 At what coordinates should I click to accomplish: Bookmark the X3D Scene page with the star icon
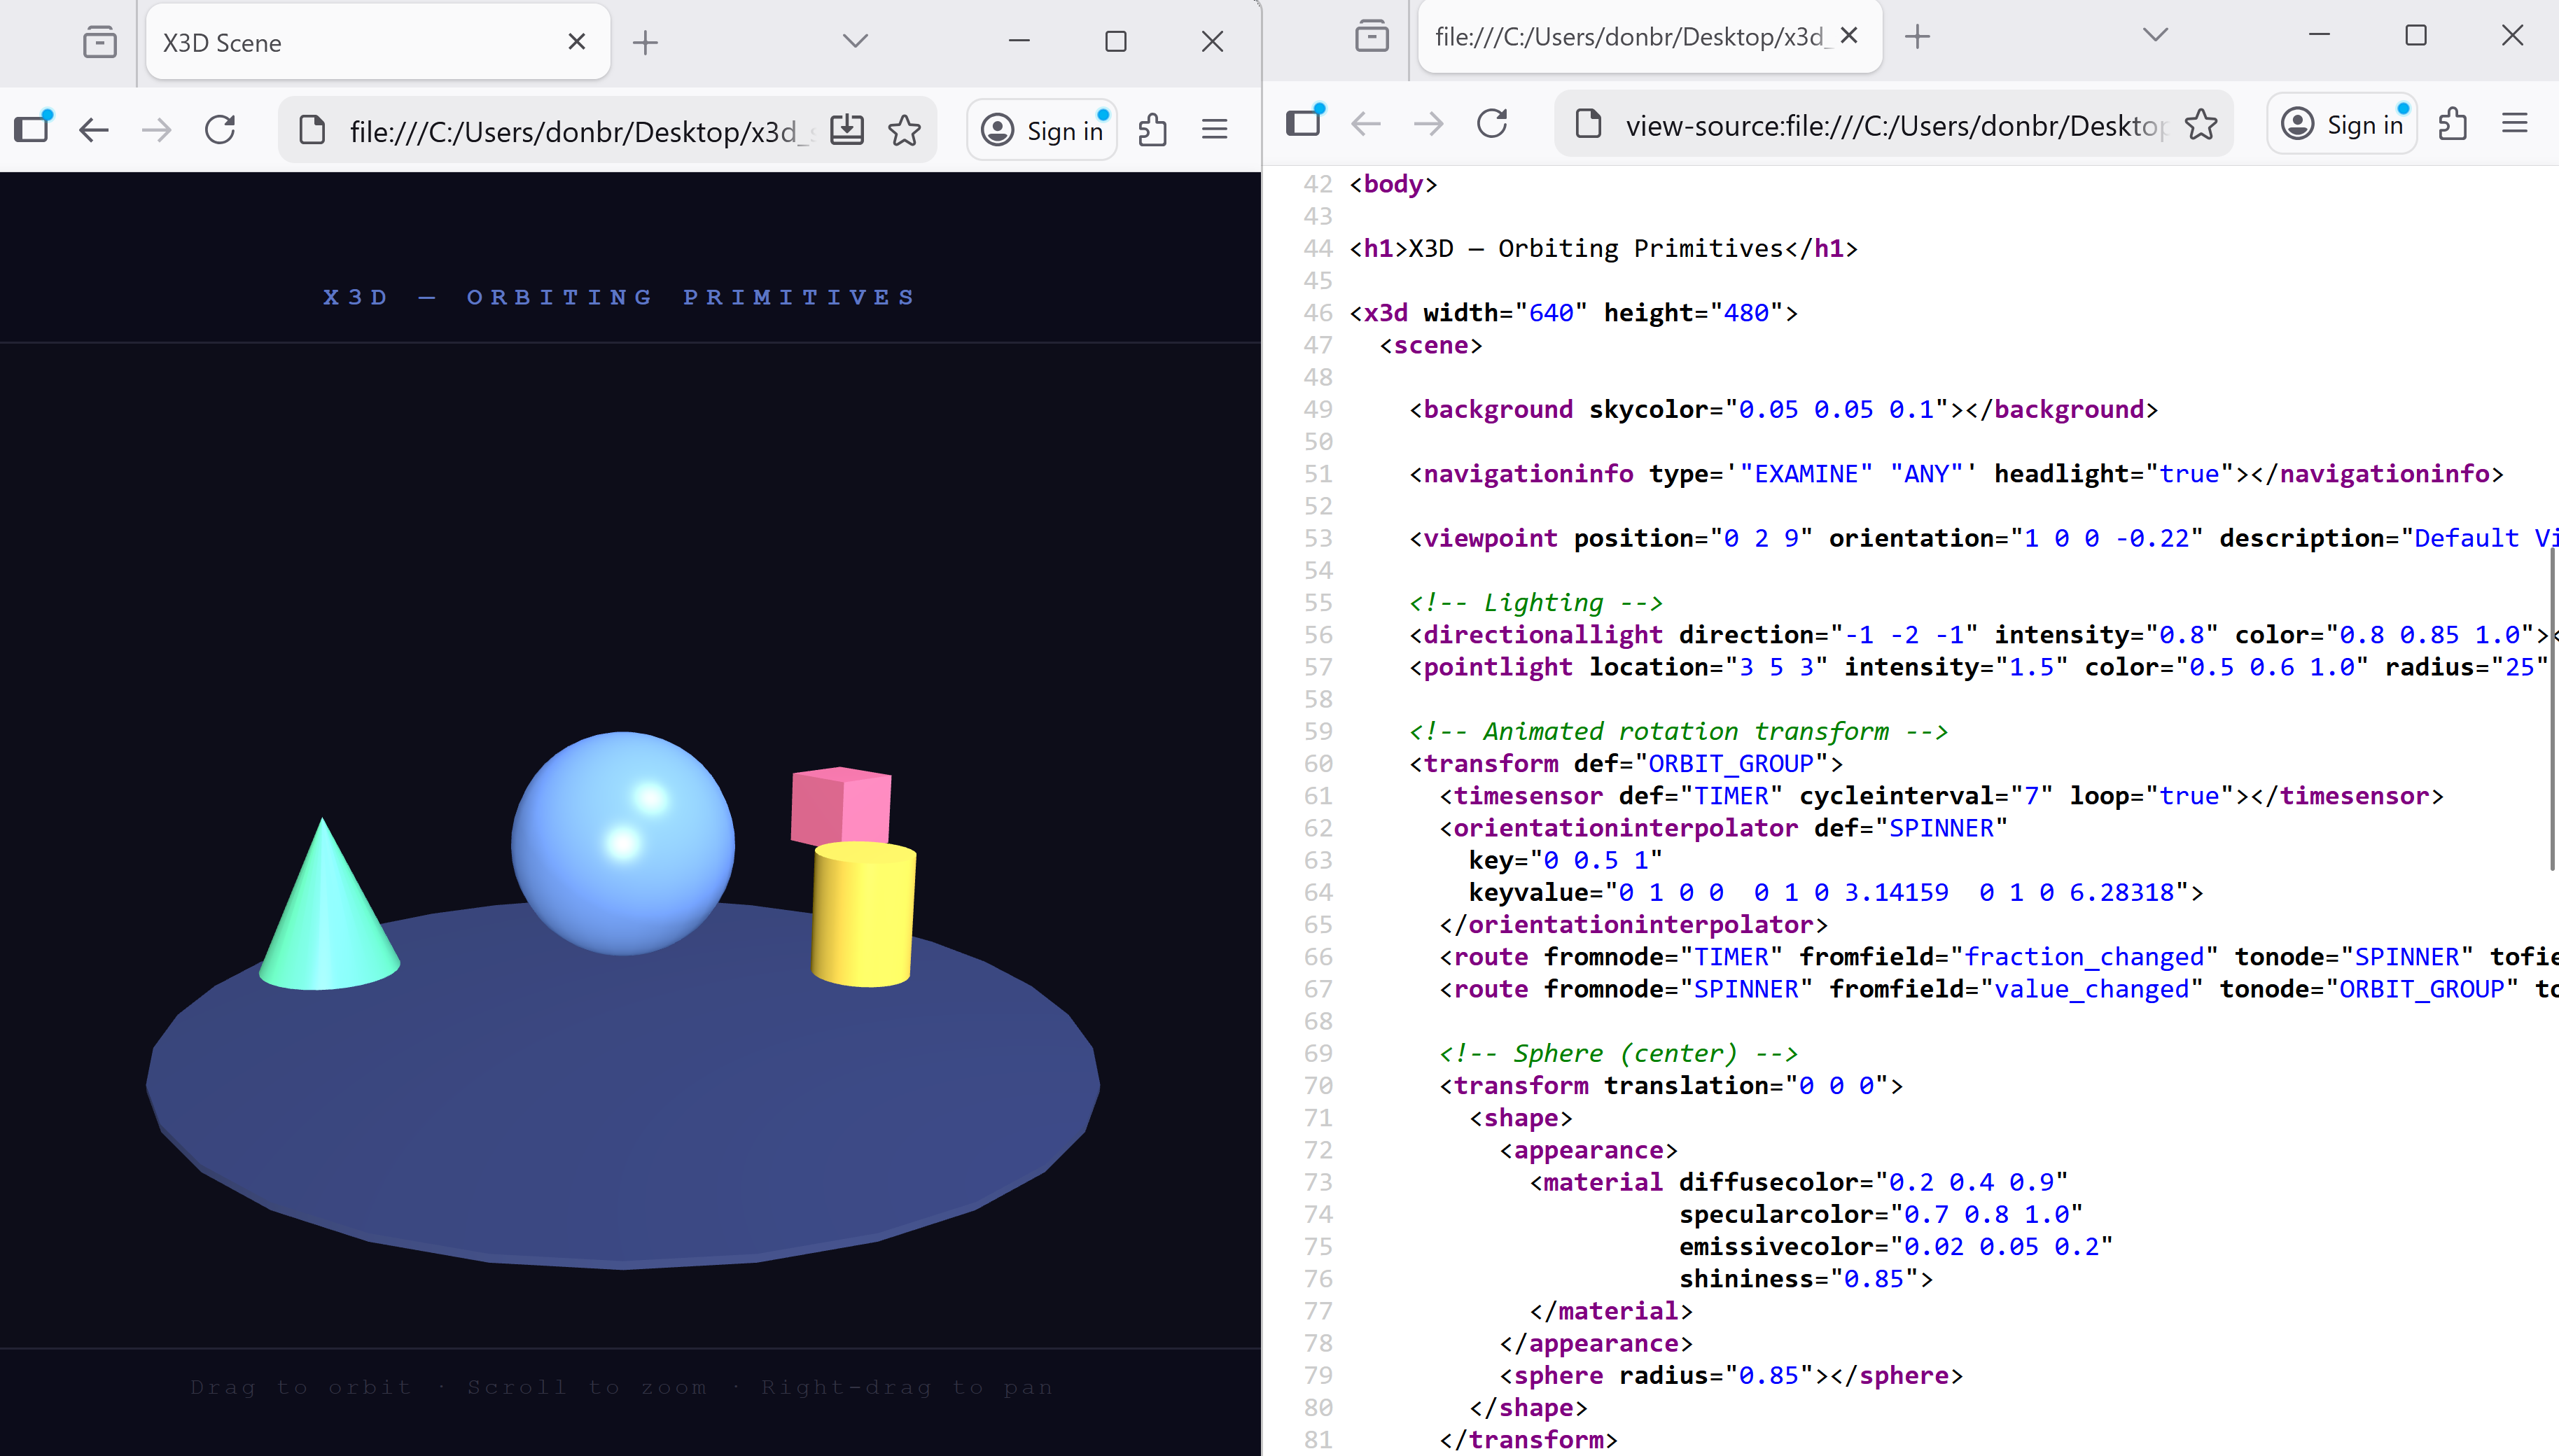905,130
